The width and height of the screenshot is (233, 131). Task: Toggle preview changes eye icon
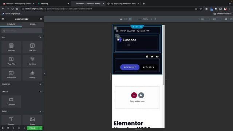point(24,128)
